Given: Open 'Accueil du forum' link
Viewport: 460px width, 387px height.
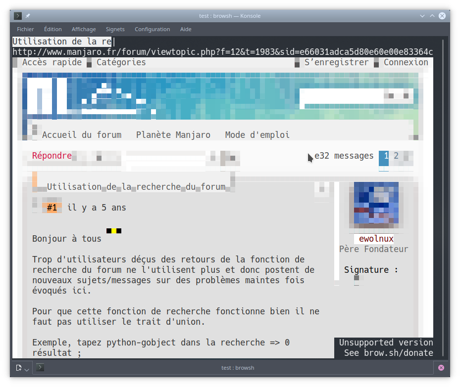Looking at the screenshot, I should point(82,135).
